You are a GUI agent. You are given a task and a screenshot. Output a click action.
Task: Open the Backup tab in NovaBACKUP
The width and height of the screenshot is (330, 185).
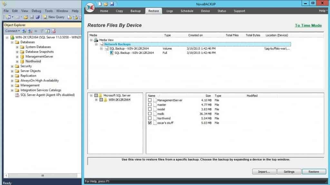click(x=136, y=11)
